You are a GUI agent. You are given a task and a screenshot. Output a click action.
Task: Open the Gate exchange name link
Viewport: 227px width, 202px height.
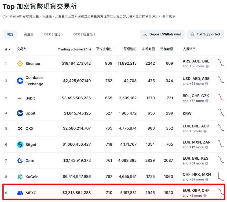click(x=30, y=161)
